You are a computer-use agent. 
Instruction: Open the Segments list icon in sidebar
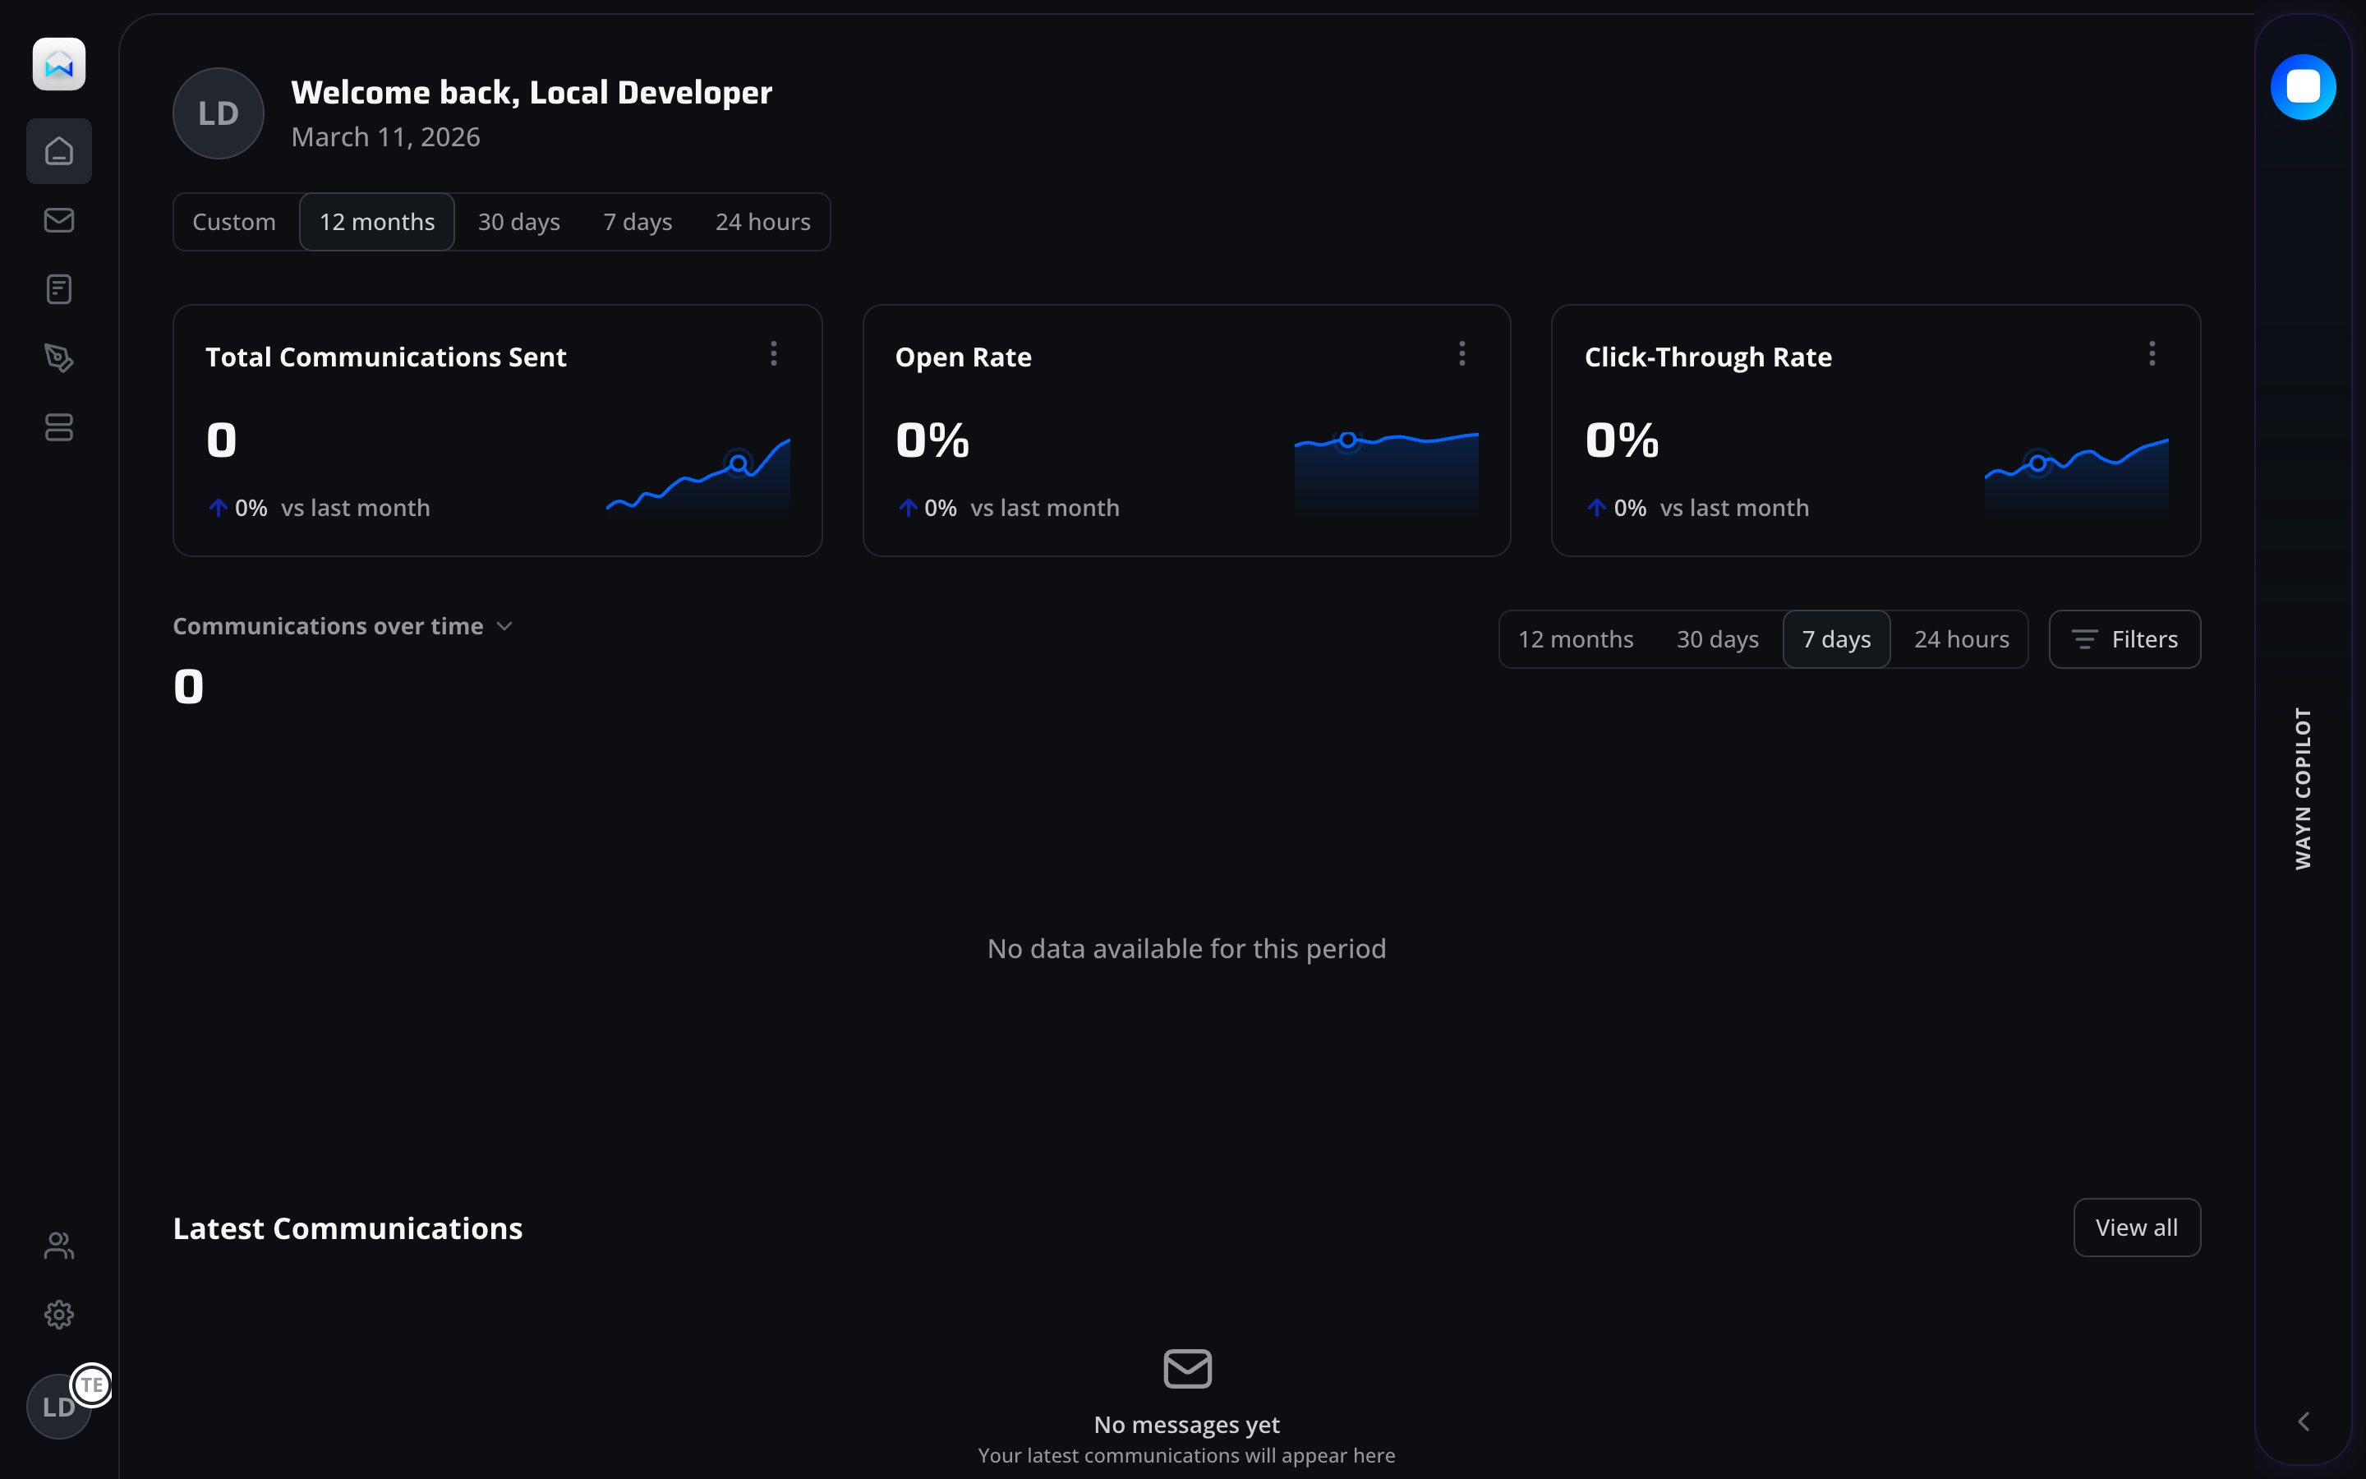pyautogui.click(x=58, y=427)
